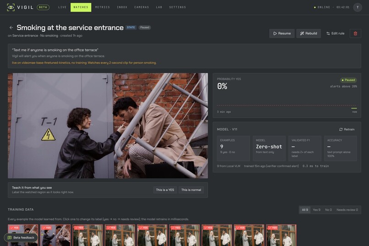Go to the CAMERAS tab

(x=141, y=7)
